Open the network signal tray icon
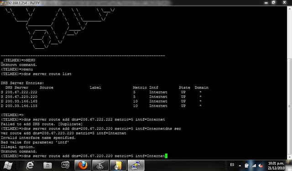This screenshot has height=171, width=292. tap(254, 166)
